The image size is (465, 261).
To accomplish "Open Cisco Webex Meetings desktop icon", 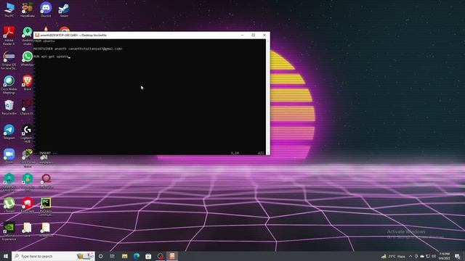I will [9, 85].
